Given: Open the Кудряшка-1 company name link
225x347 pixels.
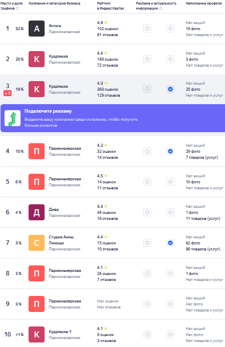Looking at the screenshot, I should pos(60,331).
